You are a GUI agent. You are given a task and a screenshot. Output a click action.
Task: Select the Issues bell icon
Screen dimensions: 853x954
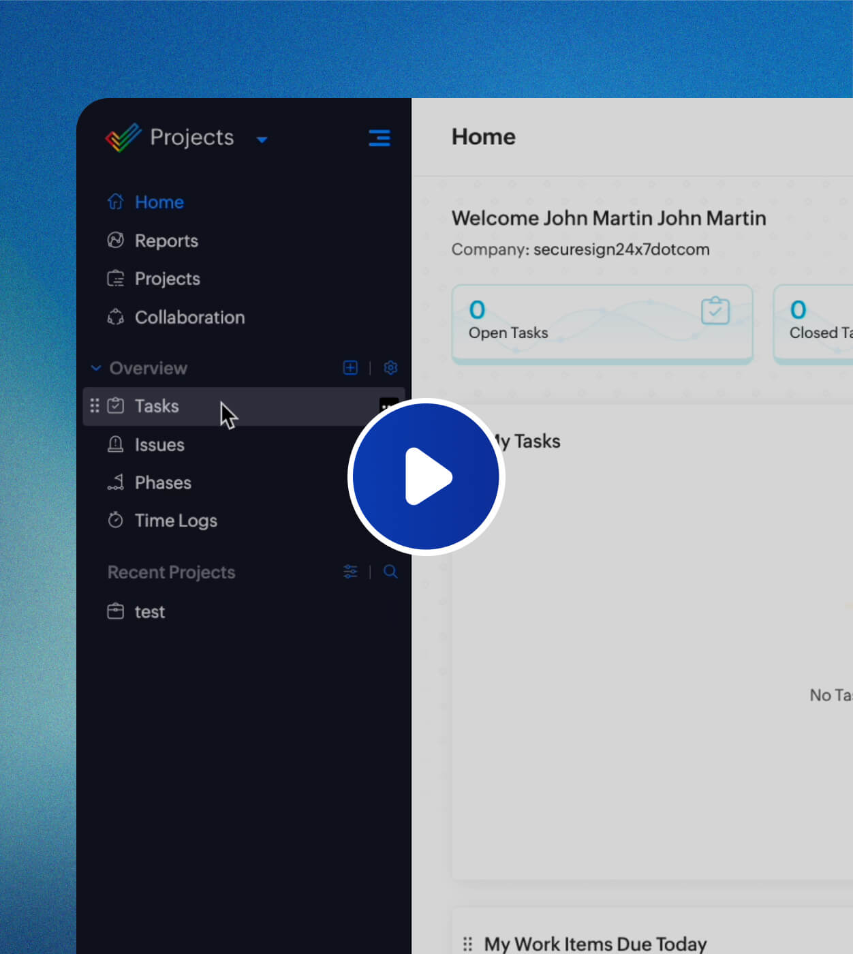tap(115, 444)
